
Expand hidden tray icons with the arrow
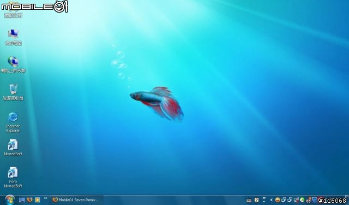(x=272, y=200)
